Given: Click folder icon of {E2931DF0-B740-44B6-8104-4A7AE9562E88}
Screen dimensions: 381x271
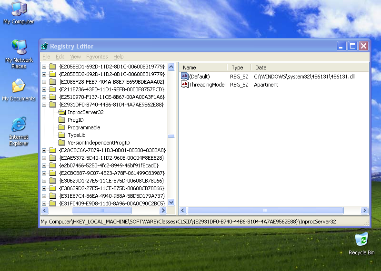Looking at the screenshot, I should point(53,104).
